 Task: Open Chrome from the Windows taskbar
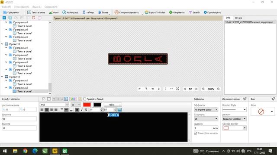tap(25, 151)
